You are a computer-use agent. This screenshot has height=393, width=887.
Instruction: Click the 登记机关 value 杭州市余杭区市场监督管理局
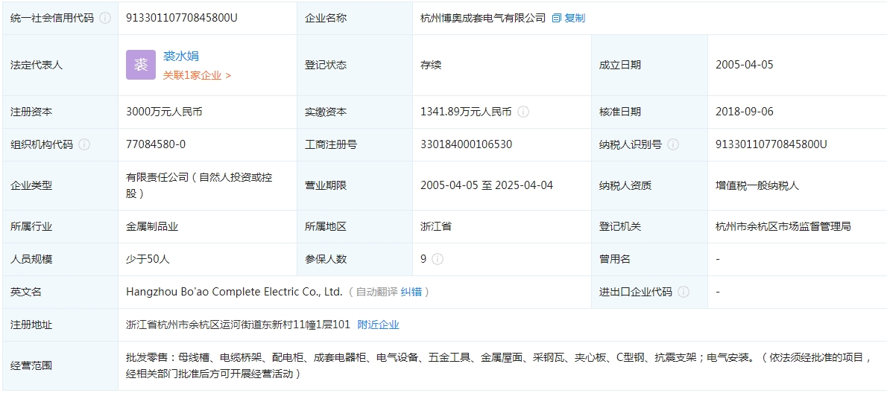pyautogui.click(x=783, y=226)
